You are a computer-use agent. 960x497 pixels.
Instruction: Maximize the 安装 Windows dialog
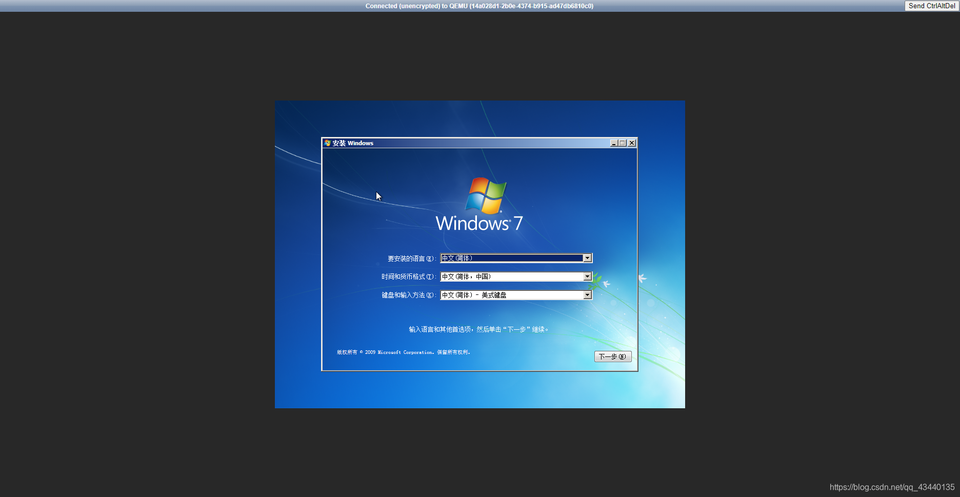623,143
